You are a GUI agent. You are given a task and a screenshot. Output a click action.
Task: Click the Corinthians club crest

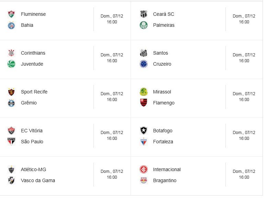pos(11,53)
